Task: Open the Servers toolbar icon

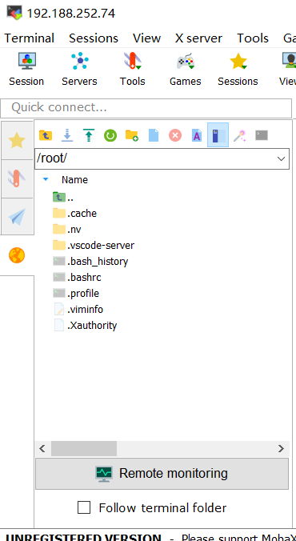Action: click(x=79, y=69)
